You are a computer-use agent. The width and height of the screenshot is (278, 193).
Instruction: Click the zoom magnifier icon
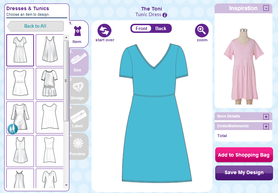pos(202,31)
